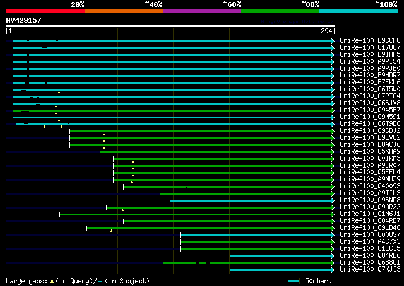This screenshot has width=404, height=286.
Task: Click the orange ~40% identity color band
Action: point(124,11)
